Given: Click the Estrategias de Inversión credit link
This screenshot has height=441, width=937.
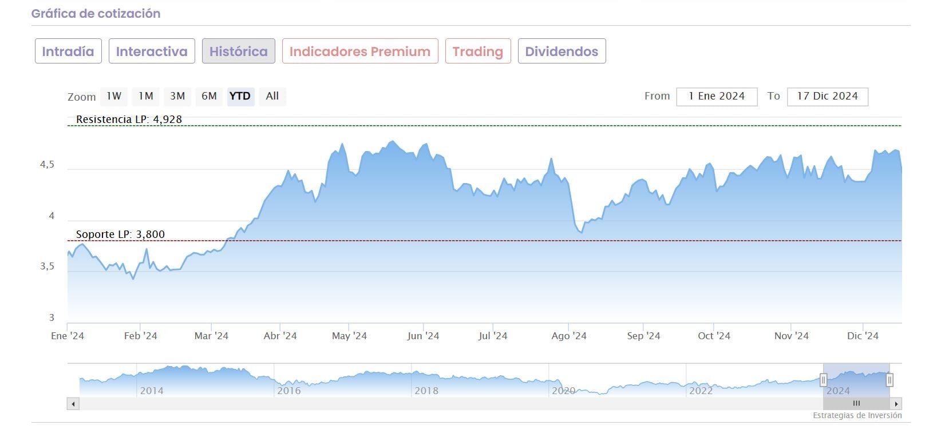Looking at the screenshot, I should 857,416.
